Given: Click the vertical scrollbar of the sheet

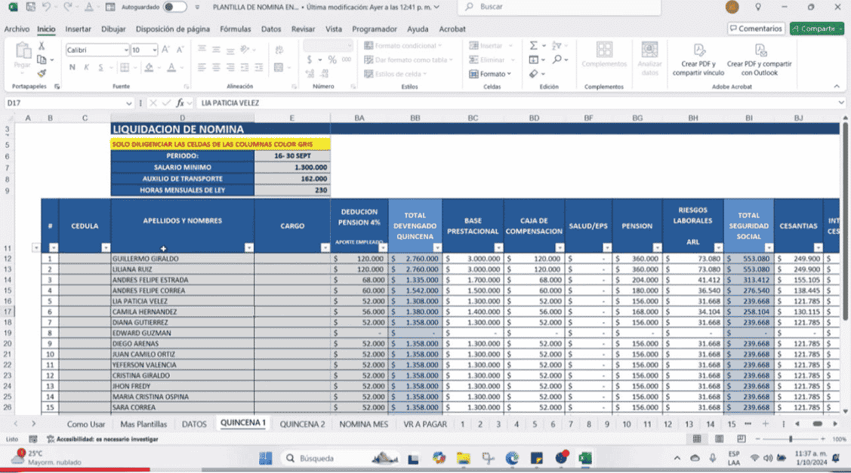Looking at the screenshot, I should [845, 221].
